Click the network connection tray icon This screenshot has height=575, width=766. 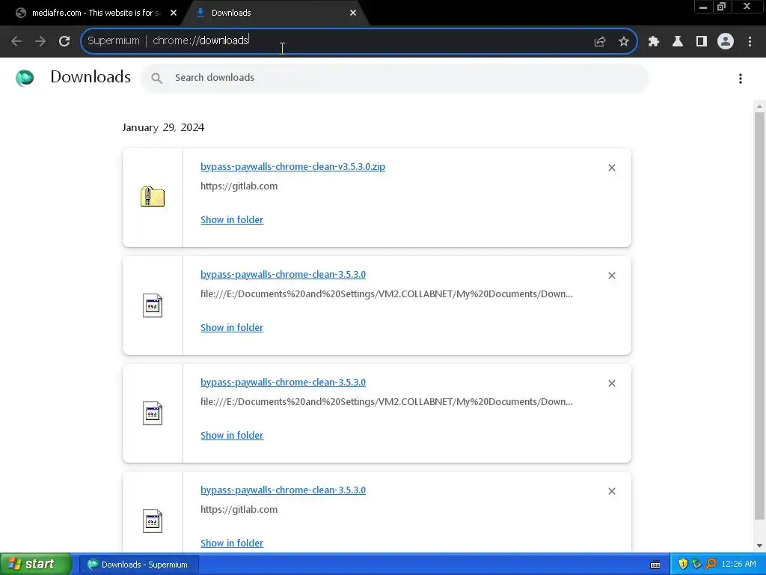click(696, 565)
